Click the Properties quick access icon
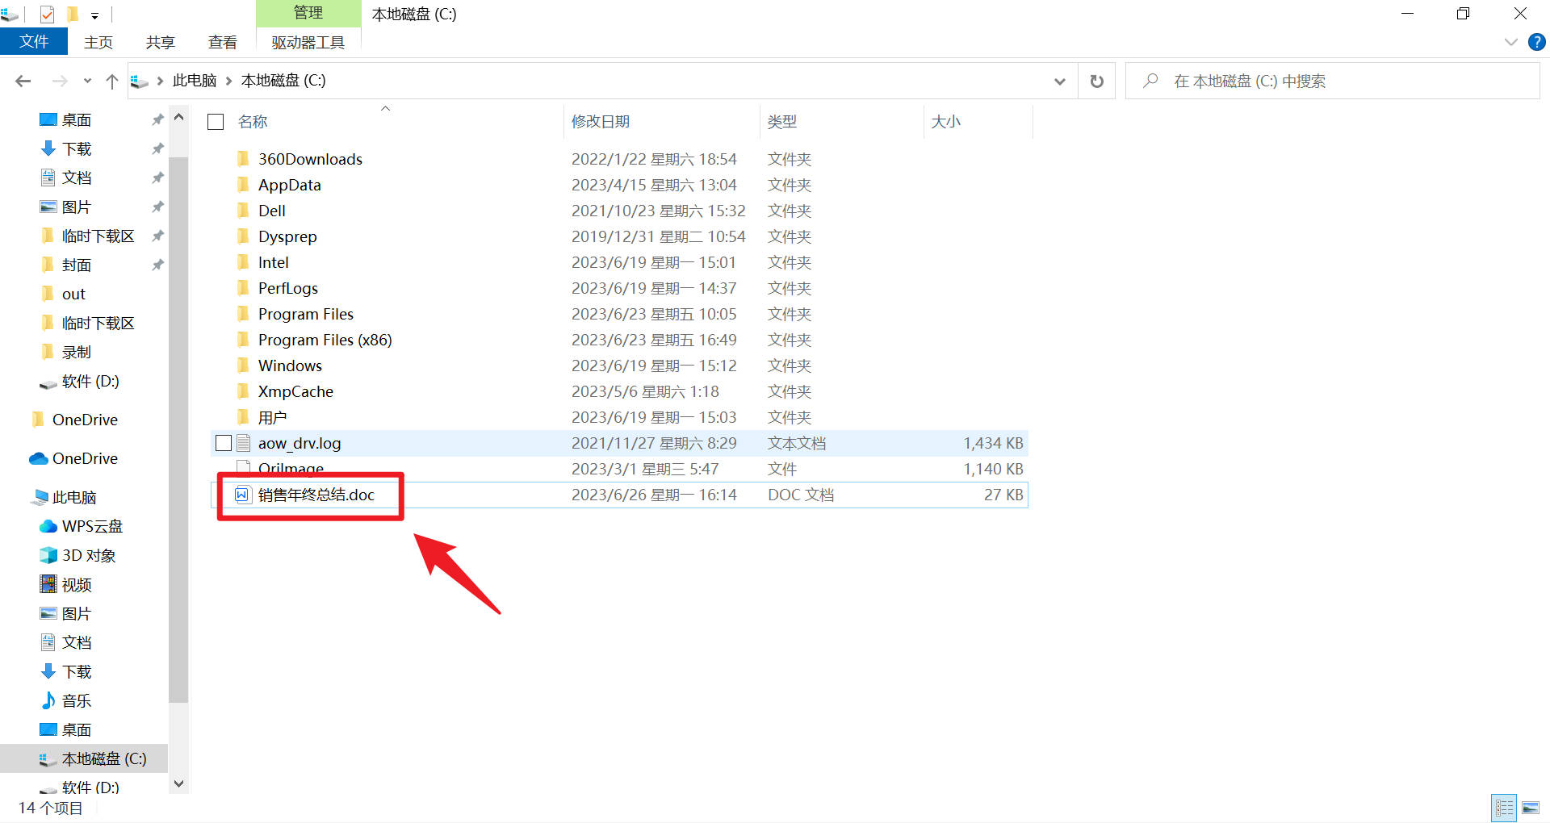The width and height of the screenshot is (1550, 823). point(47,14)
